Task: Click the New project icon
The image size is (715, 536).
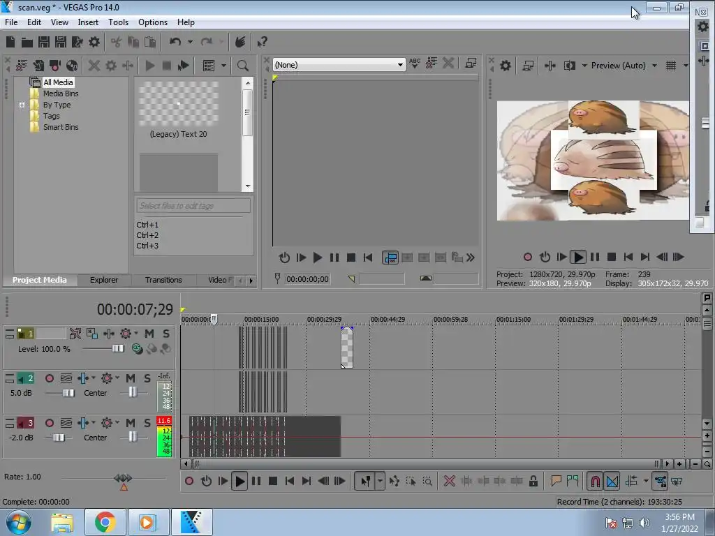Action: 10,43
